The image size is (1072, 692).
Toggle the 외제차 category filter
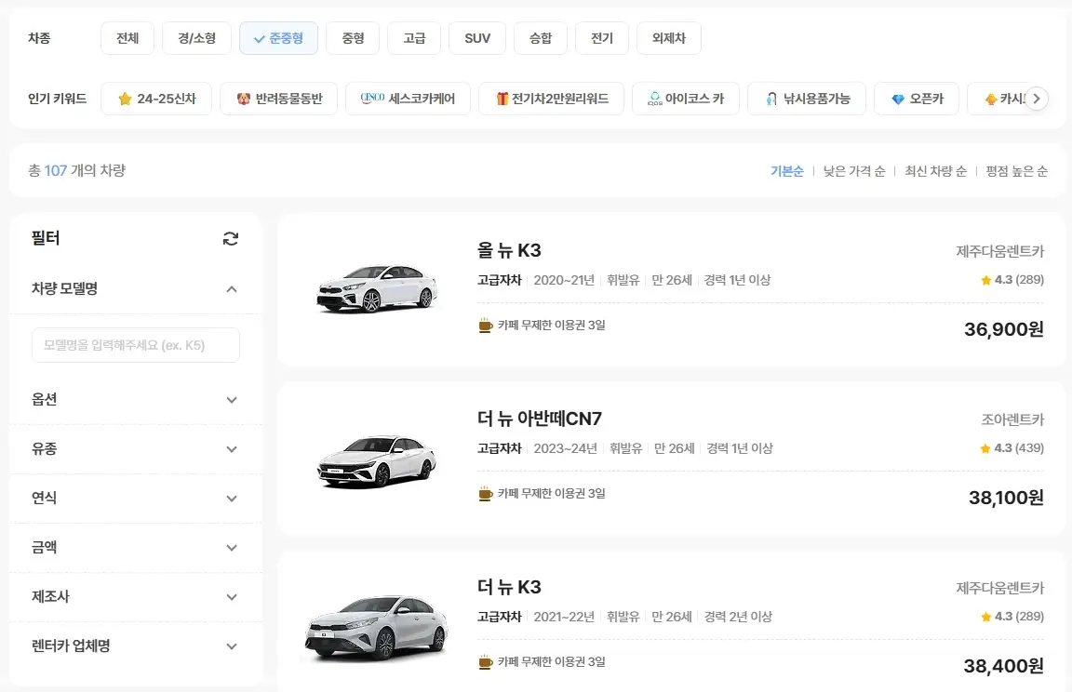pyautogui.click(x=668, y=37)
